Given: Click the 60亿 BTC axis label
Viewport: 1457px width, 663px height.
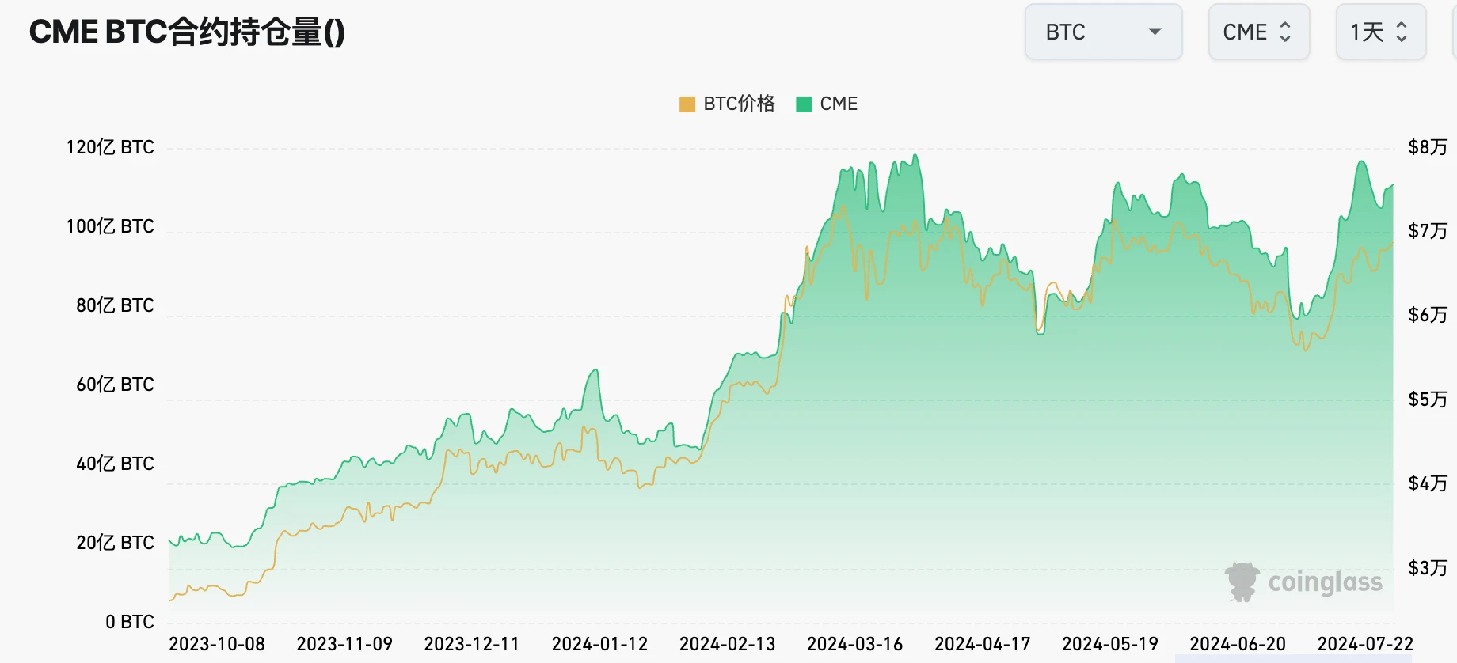Looking at the screenshot, I should pos(115,385).
